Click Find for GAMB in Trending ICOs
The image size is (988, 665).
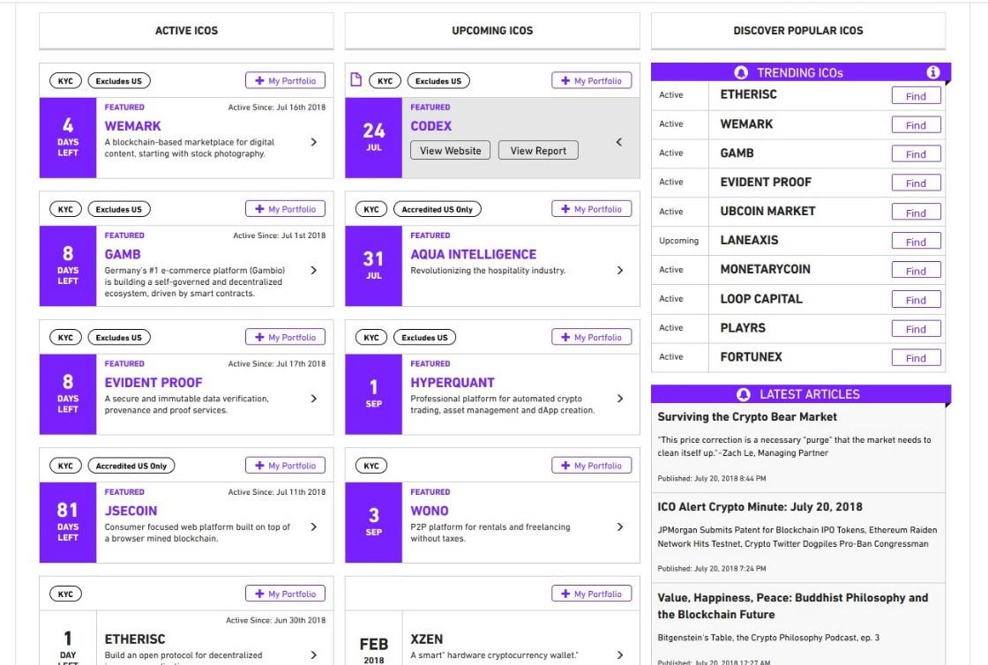click(917, 153)
